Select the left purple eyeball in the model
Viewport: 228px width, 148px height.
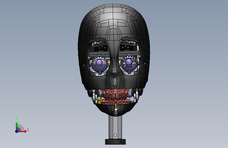[99, 62]
